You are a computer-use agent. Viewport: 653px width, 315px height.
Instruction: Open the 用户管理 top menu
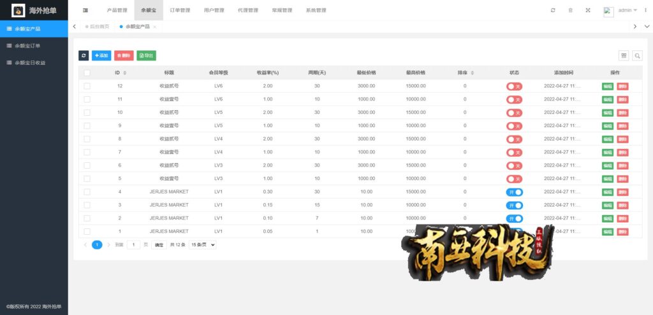pyautogui.click(x=214, y=10)
